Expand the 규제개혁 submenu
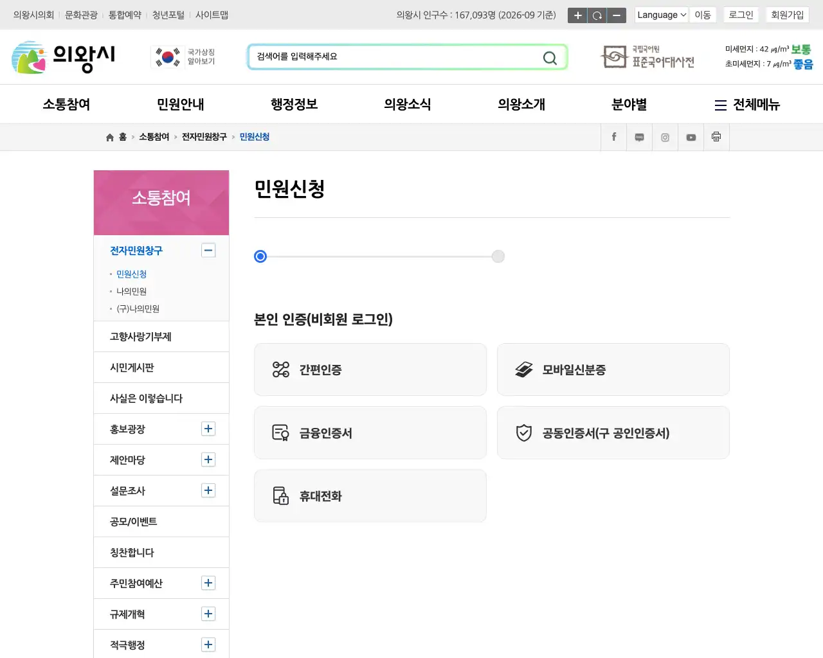Viewport: 823px width, 658px height. click(208, 614)
